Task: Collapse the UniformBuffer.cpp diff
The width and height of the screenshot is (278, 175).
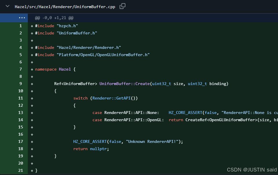Action: tap(8, 6)
